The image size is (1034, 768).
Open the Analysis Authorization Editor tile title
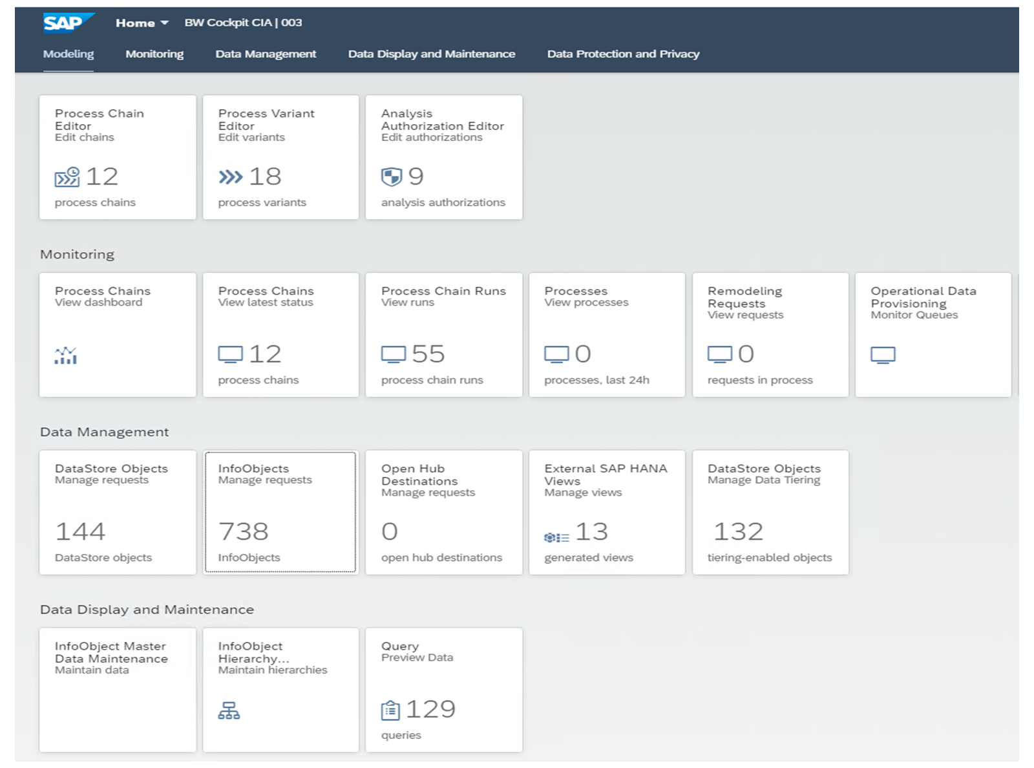pos(443,120)
